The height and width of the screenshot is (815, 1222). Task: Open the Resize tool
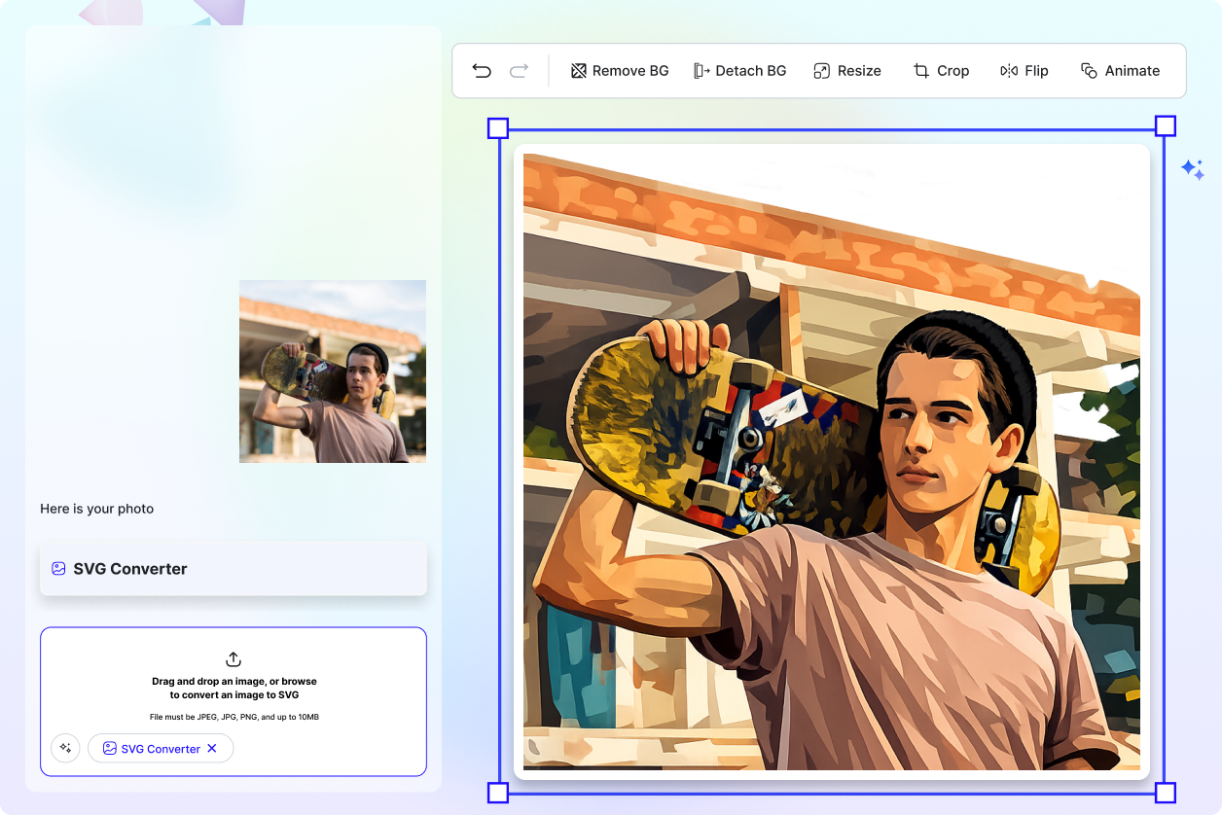845,70
